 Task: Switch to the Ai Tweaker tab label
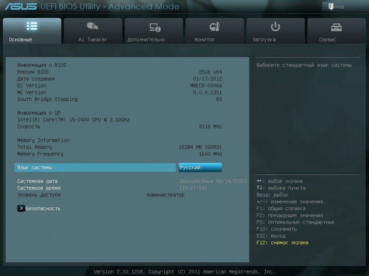[93, 40]
